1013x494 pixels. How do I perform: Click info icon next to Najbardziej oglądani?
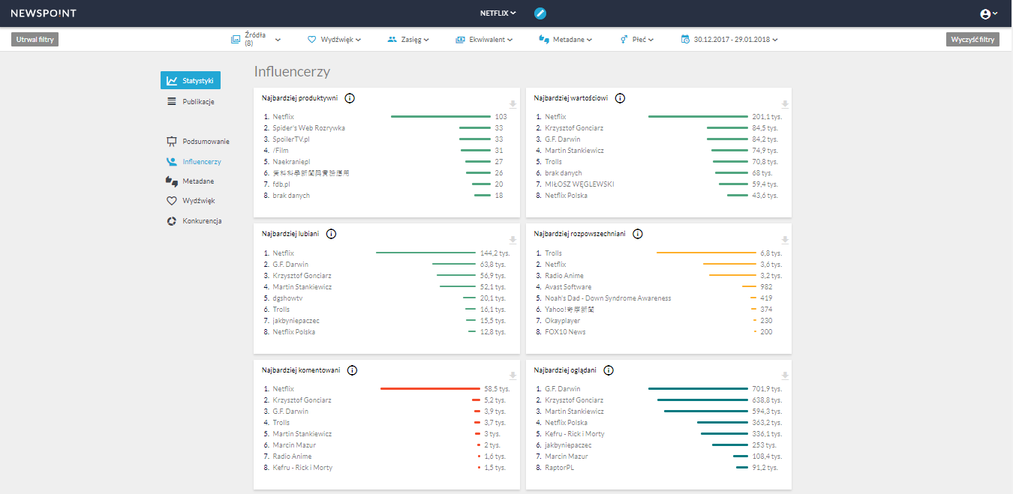tap(609, 370)
